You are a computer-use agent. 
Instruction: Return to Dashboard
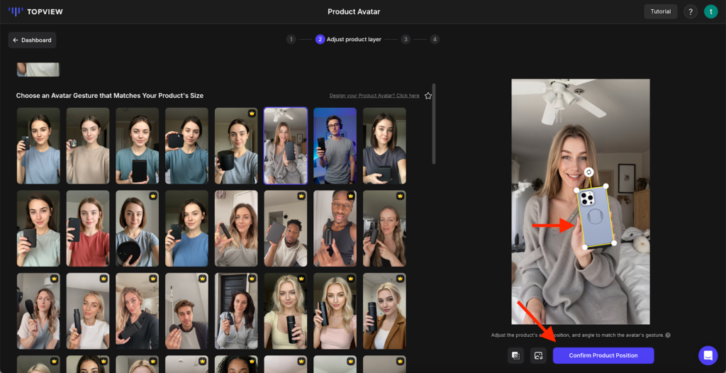32,40
